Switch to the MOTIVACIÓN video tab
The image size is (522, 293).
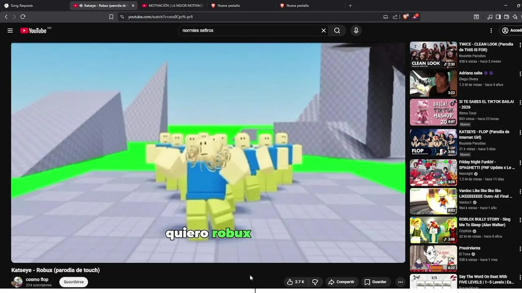(x=173, y=6)
